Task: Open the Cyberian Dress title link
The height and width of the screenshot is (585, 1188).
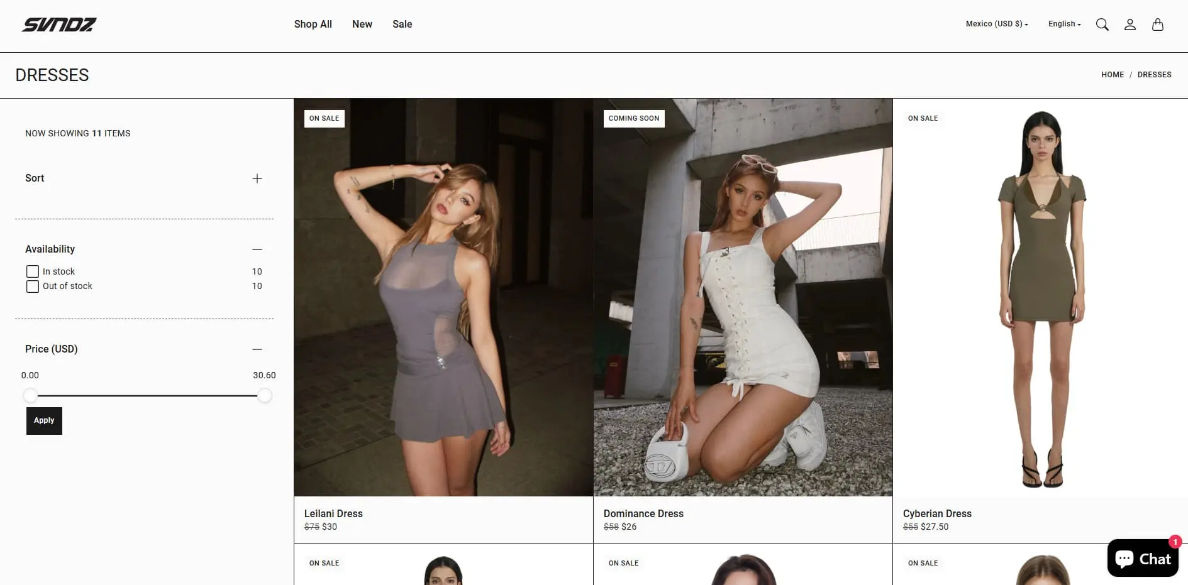Action: [937, 513]
